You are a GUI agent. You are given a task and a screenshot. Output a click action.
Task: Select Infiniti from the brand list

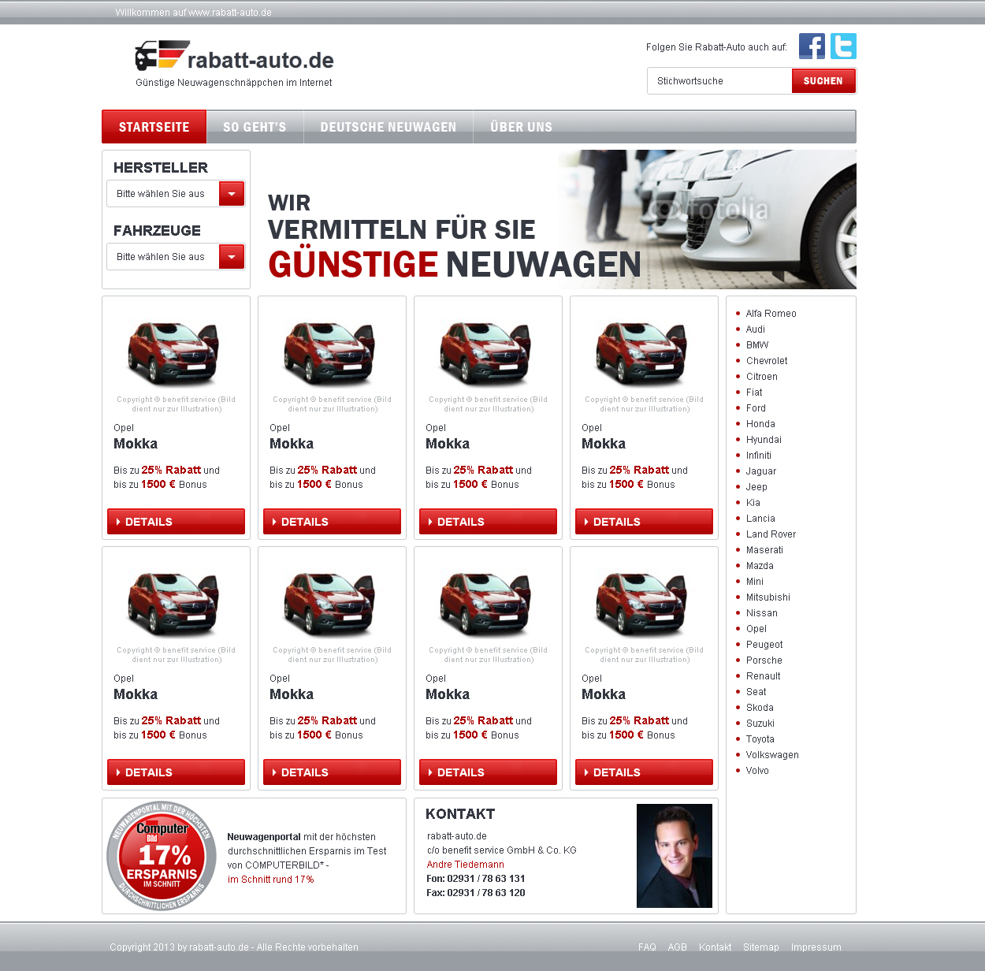pyautogui.click(x=759, y=456)
